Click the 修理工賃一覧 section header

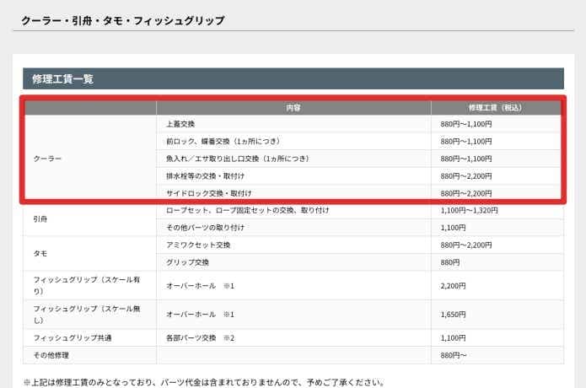point(63,79)
